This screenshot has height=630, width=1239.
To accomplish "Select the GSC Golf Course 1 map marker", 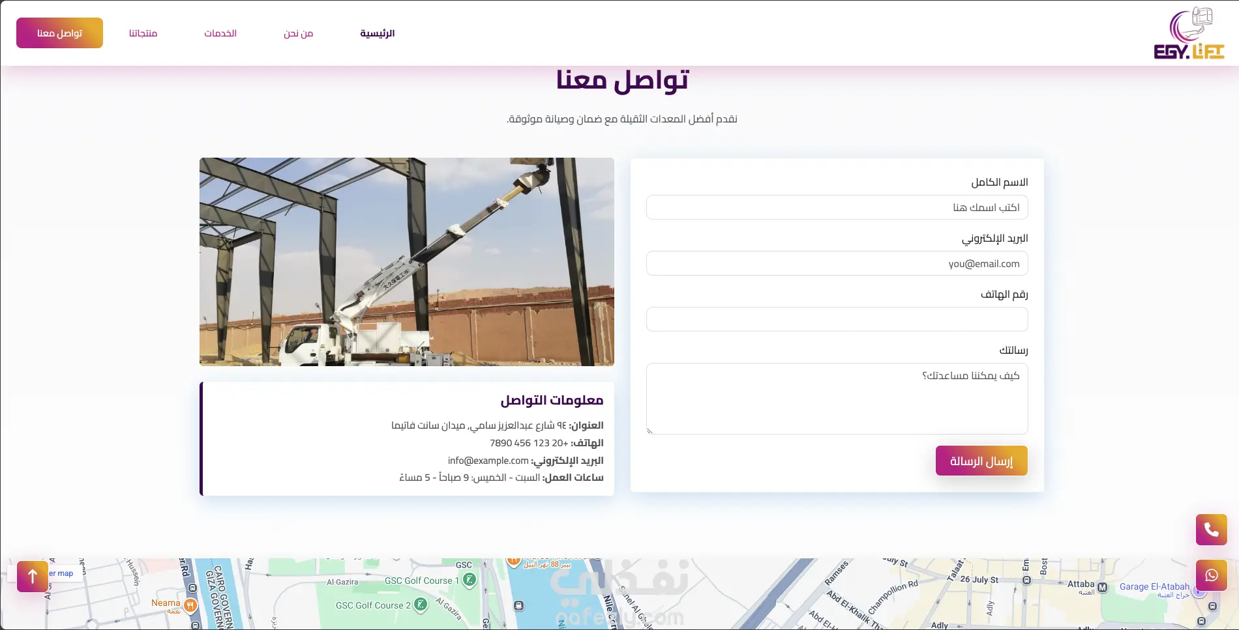I will pos(470,579).
